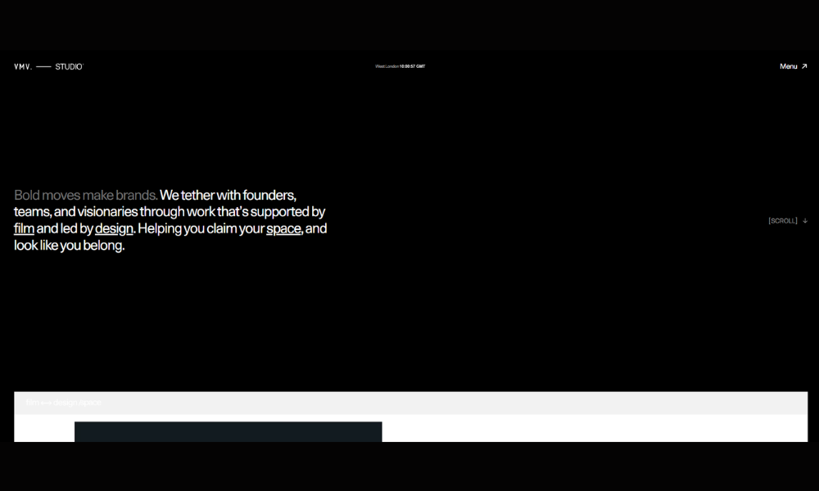This screenshot has width=819, height=491.
Task: Follow the underlined "design" link in the headline
Action: (x=114, y=229)
